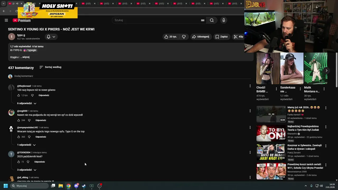Viewport: 338px width, 190px height.
Task: Open Sanderkaaa short thumbnail
Action: (x=292, y=68)
